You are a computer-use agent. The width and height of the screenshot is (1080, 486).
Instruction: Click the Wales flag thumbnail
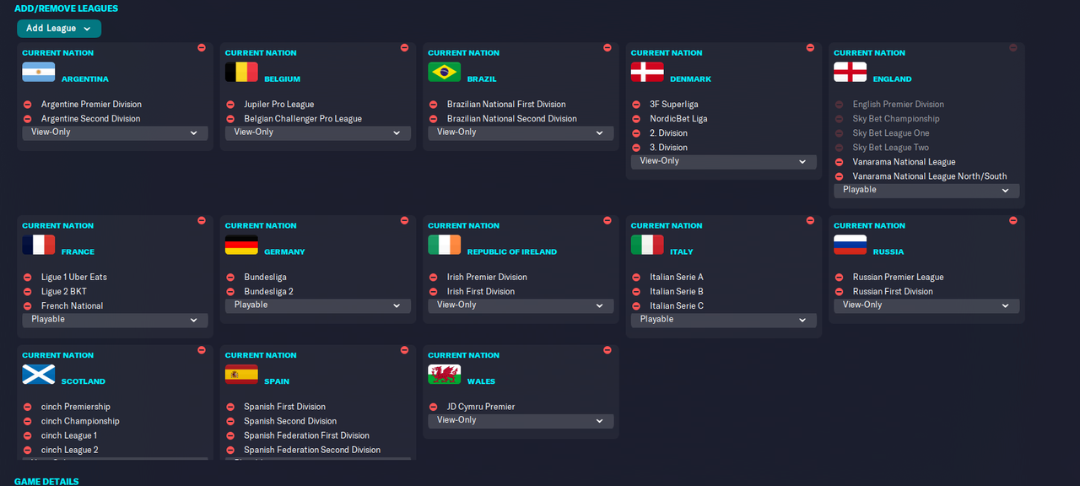(x=445, y=374)
